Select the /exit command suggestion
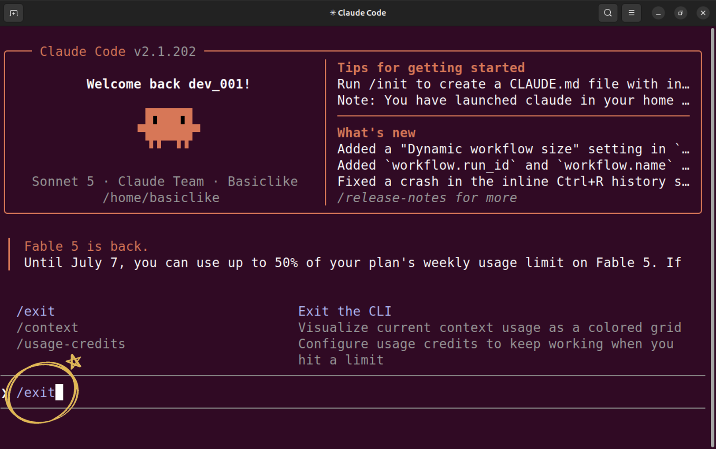Viewport: 716px width, 449px height. (36, 311)
